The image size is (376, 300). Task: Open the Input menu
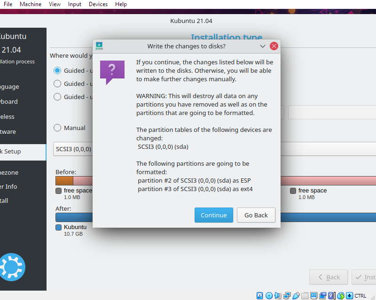75,4
